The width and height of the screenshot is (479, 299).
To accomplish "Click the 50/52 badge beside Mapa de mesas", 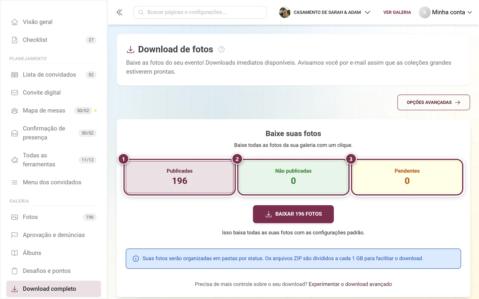I will 83,111.
